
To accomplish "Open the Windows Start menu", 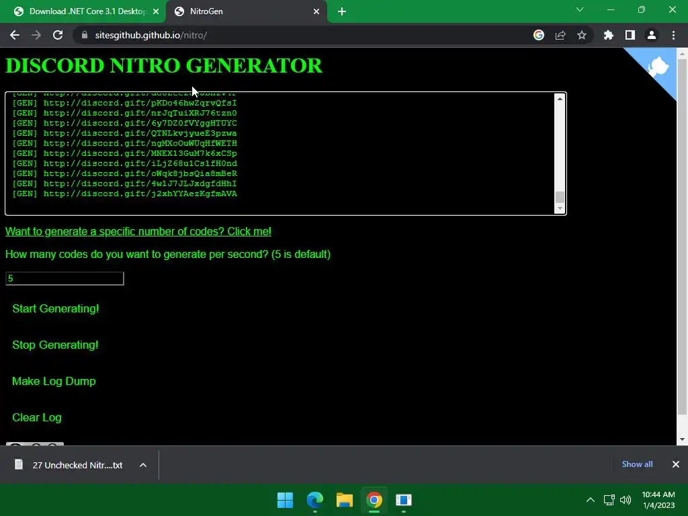I will 285,500.
